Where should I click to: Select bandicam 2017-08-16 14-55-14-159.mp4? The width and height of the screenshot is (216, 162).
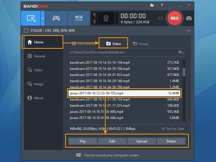pyautogui.click(x=124, y=63)
